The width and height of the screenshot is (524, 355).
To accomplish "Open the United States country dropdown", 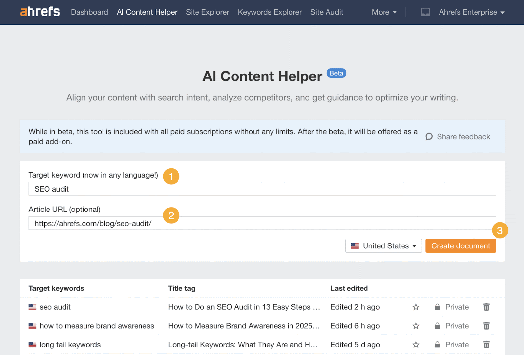I will coord(383,245).
